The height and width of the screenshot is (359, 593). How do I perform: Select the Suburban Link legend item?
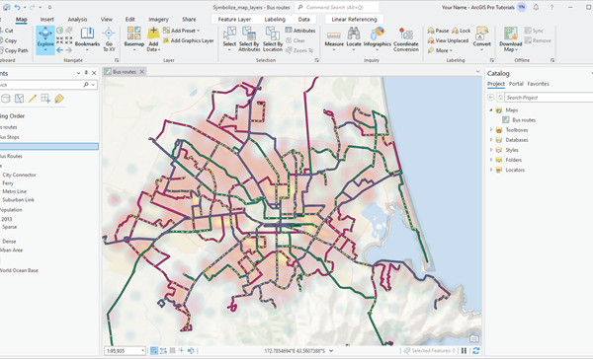pos(18,199)
